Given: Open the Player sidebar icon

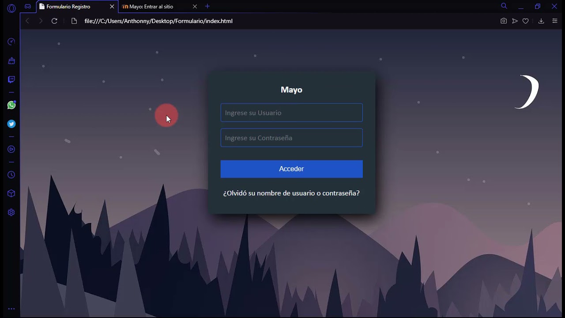Looking at the screenshot, I should (x=11, y=149).
